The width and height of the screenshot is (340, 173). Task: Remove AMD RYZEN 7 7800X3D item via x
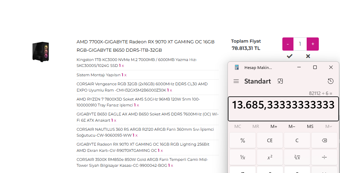tap(138, 105)
